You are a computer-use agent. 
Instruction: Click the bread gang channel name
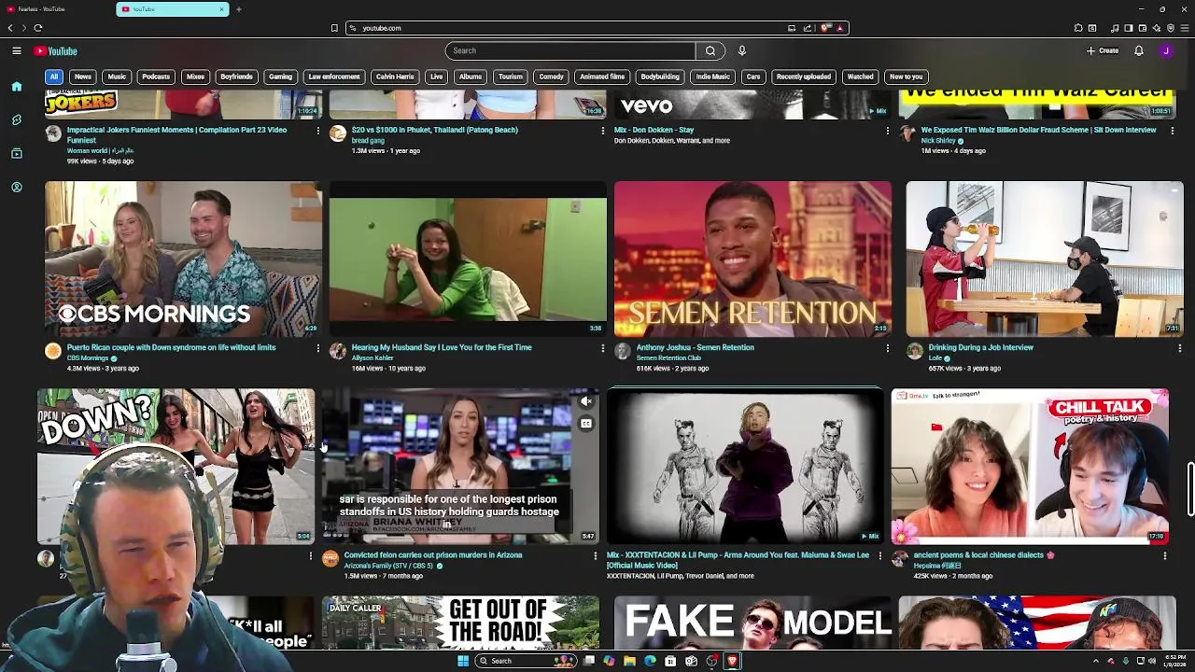pos(368,140)
